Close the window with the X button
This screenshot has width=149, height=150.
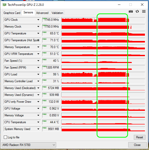[142, 5]
